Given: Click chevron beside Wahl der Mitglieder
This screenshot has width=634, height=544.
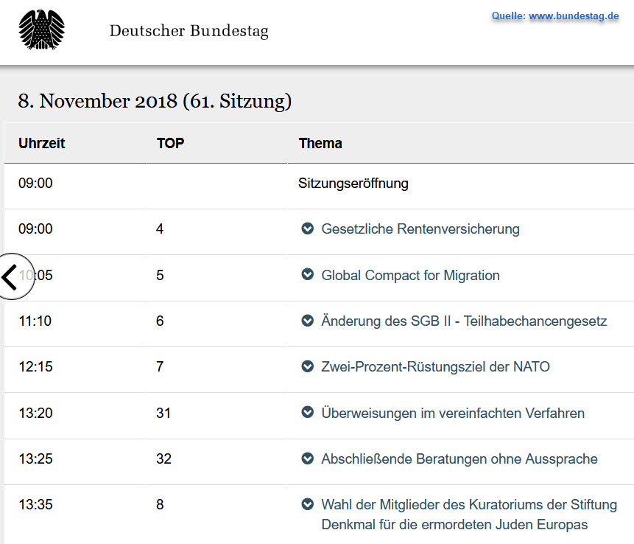Looking at the screenshot, I should click(308, 505).
